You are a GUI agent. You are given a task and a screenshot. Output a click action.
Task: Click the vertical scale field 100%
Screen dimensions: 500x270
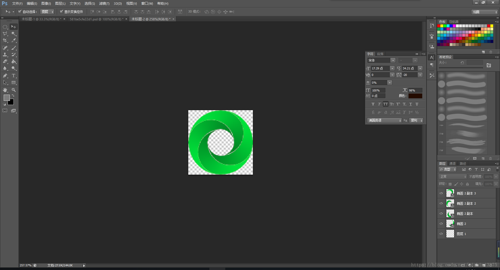click(378, 90)
